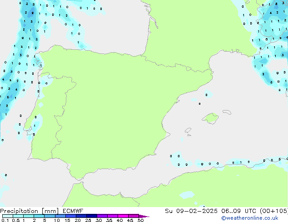Image resolution: width=288 pixels, height=222 pixels.
Task: Choose the 25–30 mm navy legend swatch
Action: coord(91,216)
